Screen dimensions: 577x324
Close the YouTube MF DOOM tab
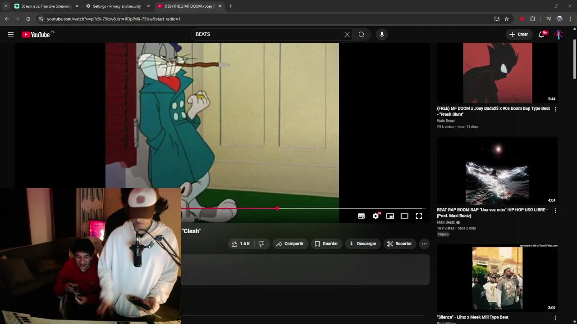(x=220, y=6)
